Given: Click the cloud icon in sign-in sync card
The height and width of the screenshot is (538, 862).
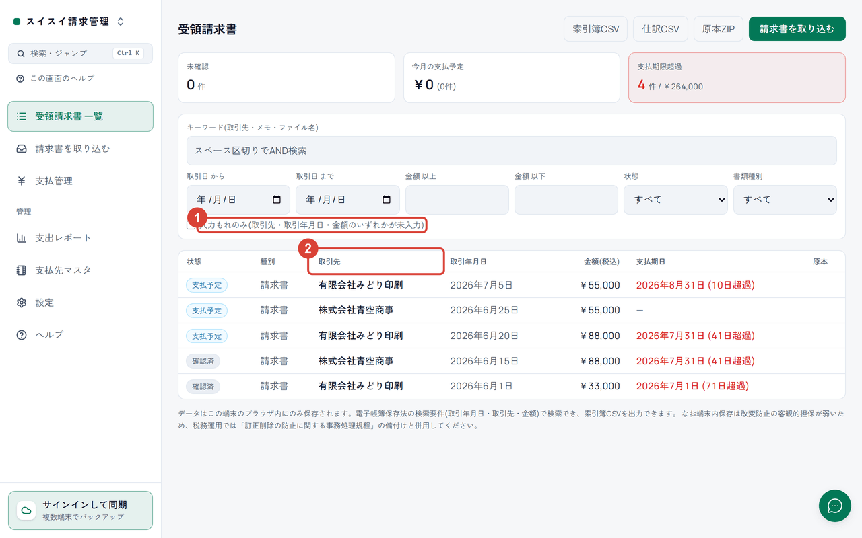Looking at the screenshot, I should pyautogui.click(x=26, y=510).
